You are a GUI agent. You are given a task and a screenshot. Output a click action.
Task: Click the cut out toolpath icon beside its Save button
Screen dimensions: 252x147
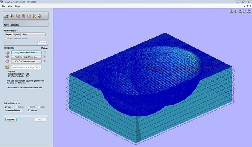pyautogui.click(x=7, y=61)
